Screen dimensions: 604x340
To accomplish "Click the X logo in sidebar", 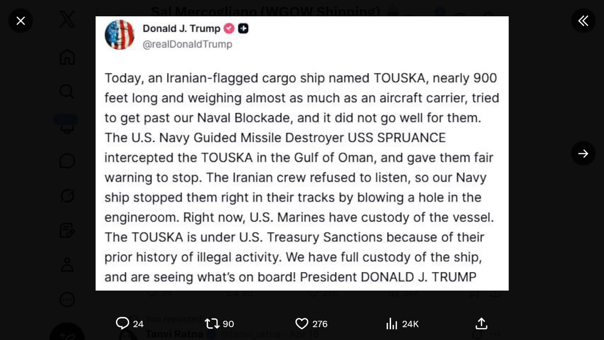I will click(x=67, y=19).
